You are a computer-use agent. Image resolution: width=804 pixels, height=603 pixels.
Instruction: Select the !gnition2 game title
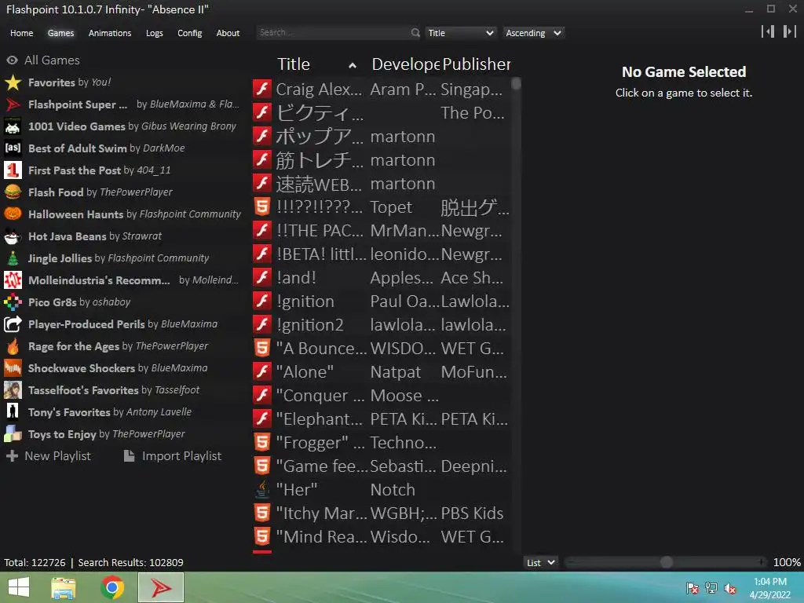point(309,325)
